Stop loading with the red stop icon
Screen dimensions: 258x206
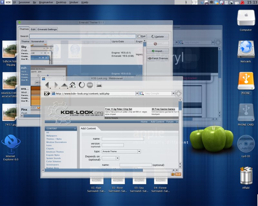pos(90,85)
